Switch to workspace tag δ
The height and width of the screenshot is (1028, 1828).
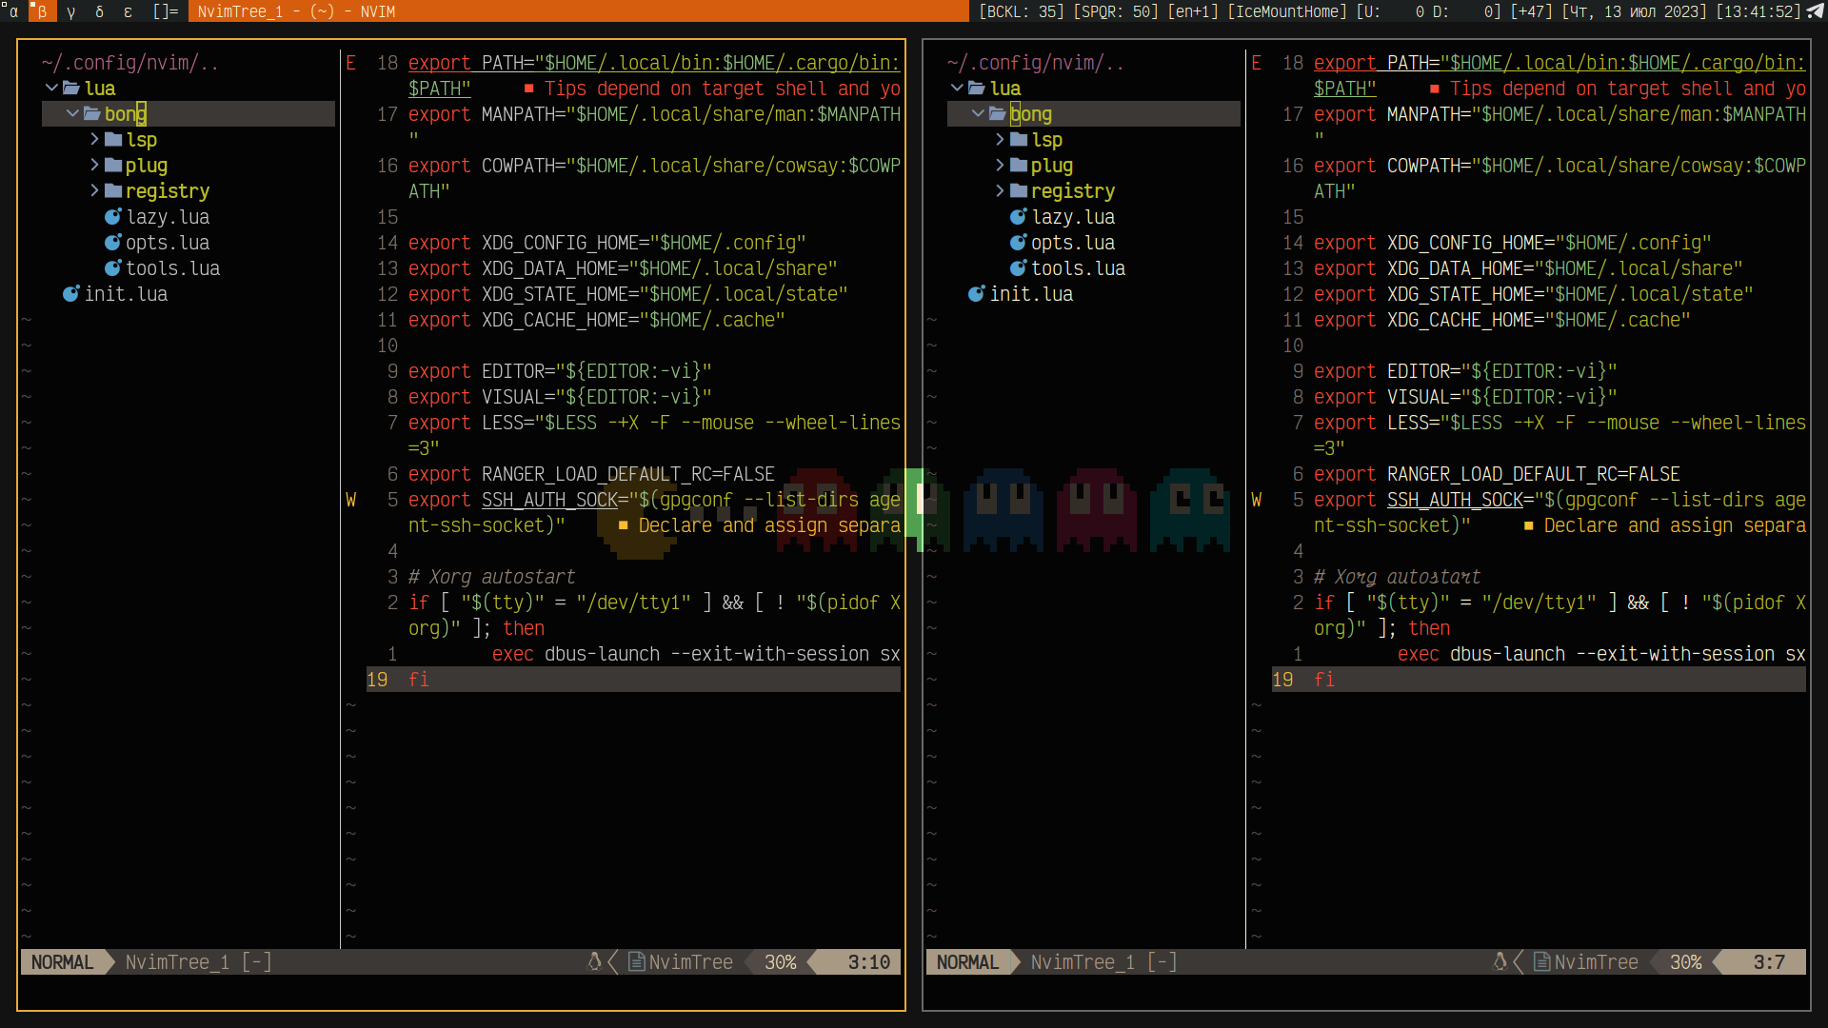click(98, 11)
